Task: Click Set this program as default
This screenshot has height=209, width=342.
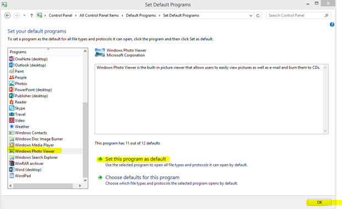Action: tap(136, 159)
